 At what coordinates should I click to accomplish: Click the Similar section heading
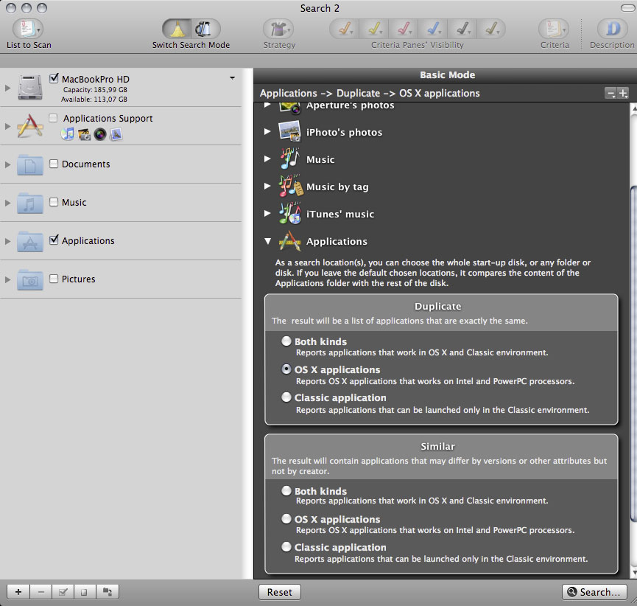(x=437, y=446)
